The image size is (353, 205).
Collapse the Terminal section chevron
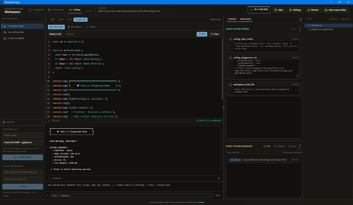click(x=63, y=178)
